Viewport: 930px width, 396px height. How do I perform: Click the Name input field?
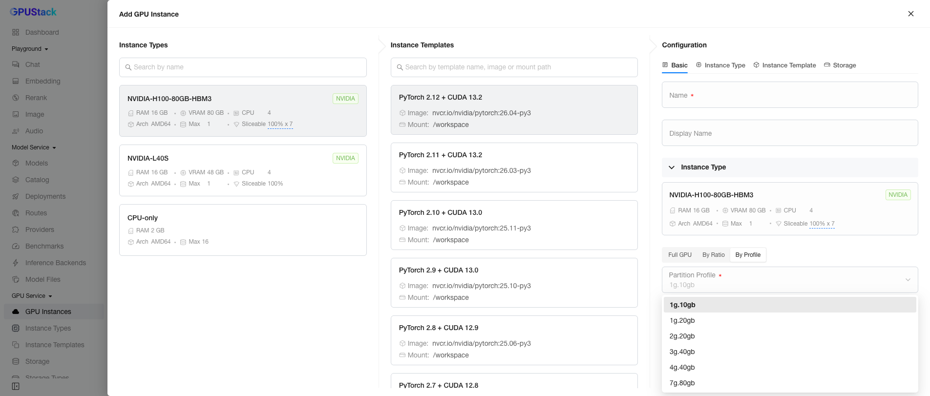790,95
